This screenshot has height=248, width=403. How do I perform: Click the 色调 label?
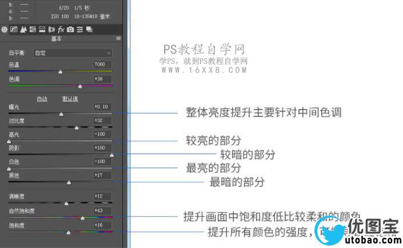(14, 79)
